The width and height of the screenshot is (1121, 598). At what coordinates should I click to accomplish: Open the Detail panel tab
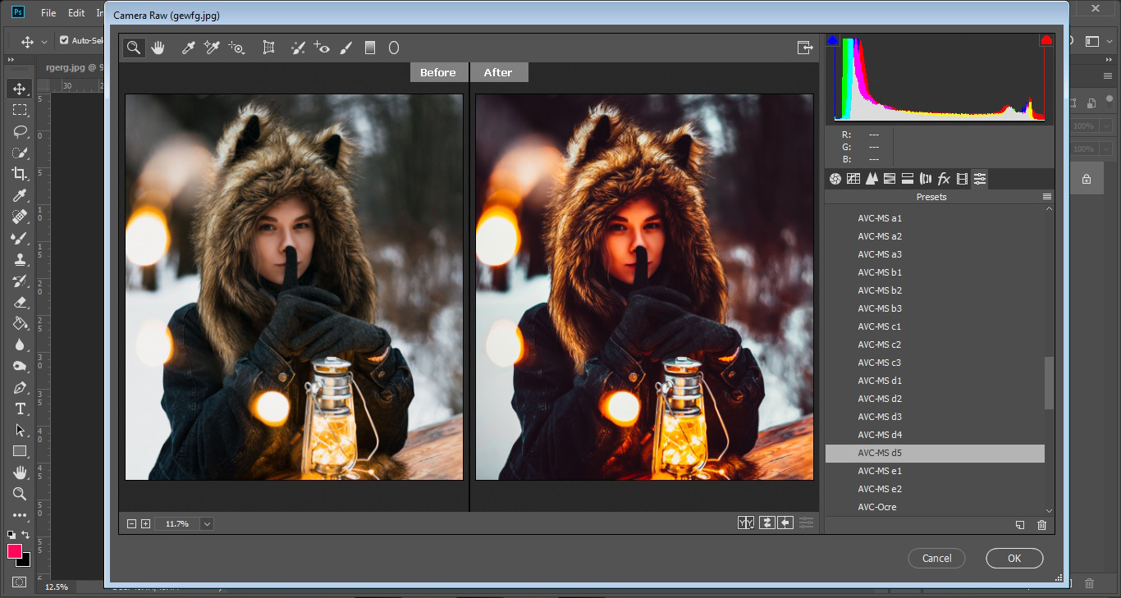pyautogui.click(x=872, y=179)
